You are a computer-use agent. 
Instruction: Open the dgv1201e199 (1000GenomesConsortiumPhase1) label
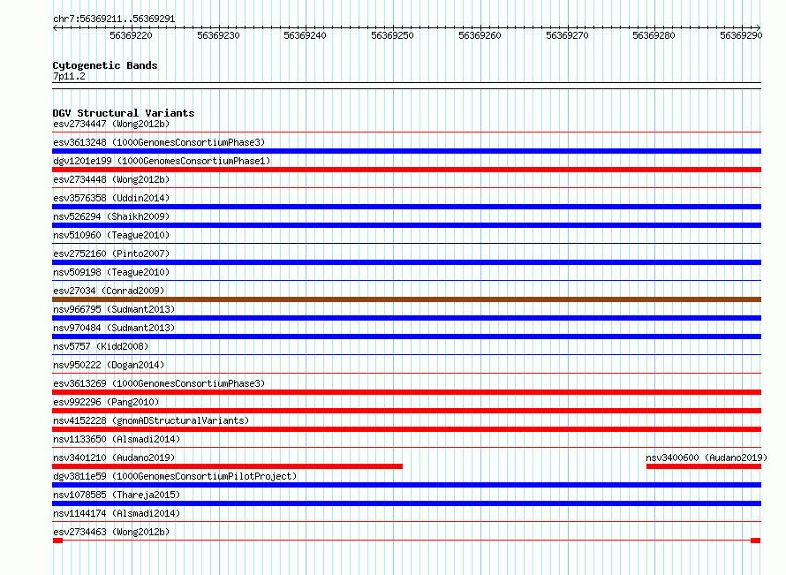(162, 161)
